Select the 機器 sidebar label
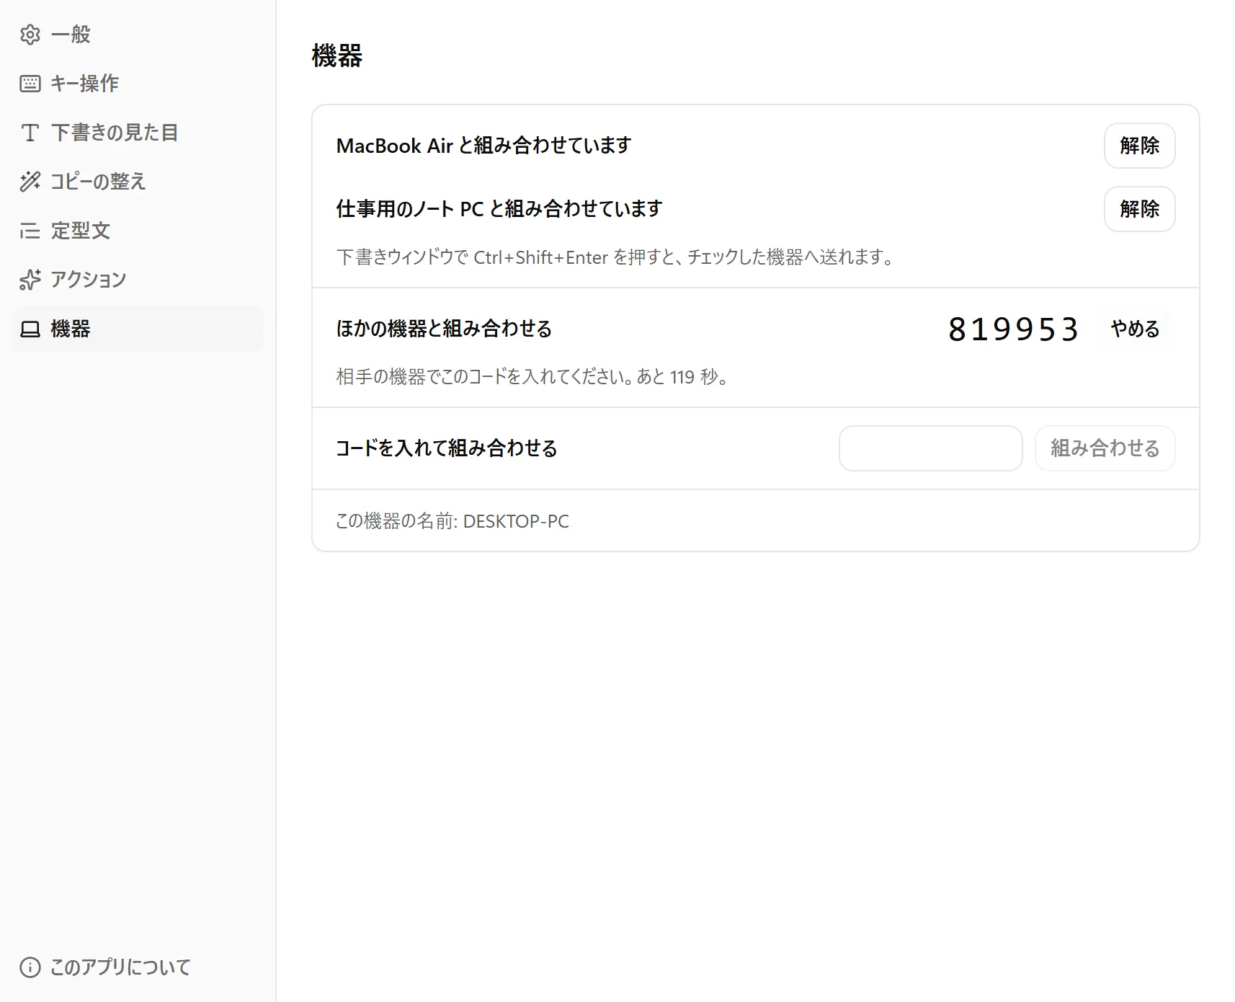The image size is (1235, 1002). coord(71,329)
